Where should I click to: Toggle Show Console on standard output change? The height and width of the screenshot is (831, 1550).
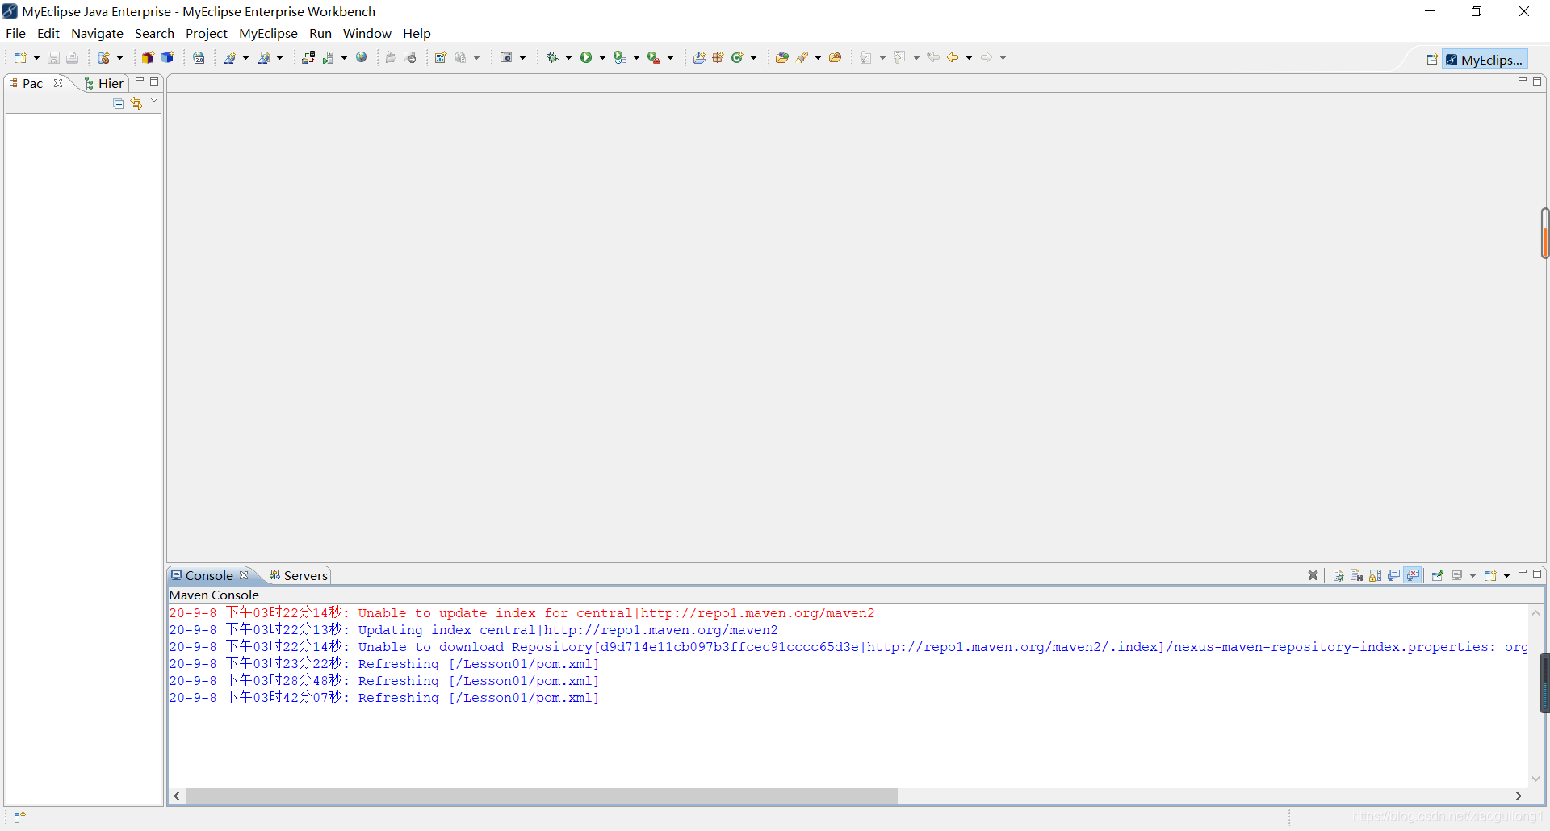point(1394,575)
